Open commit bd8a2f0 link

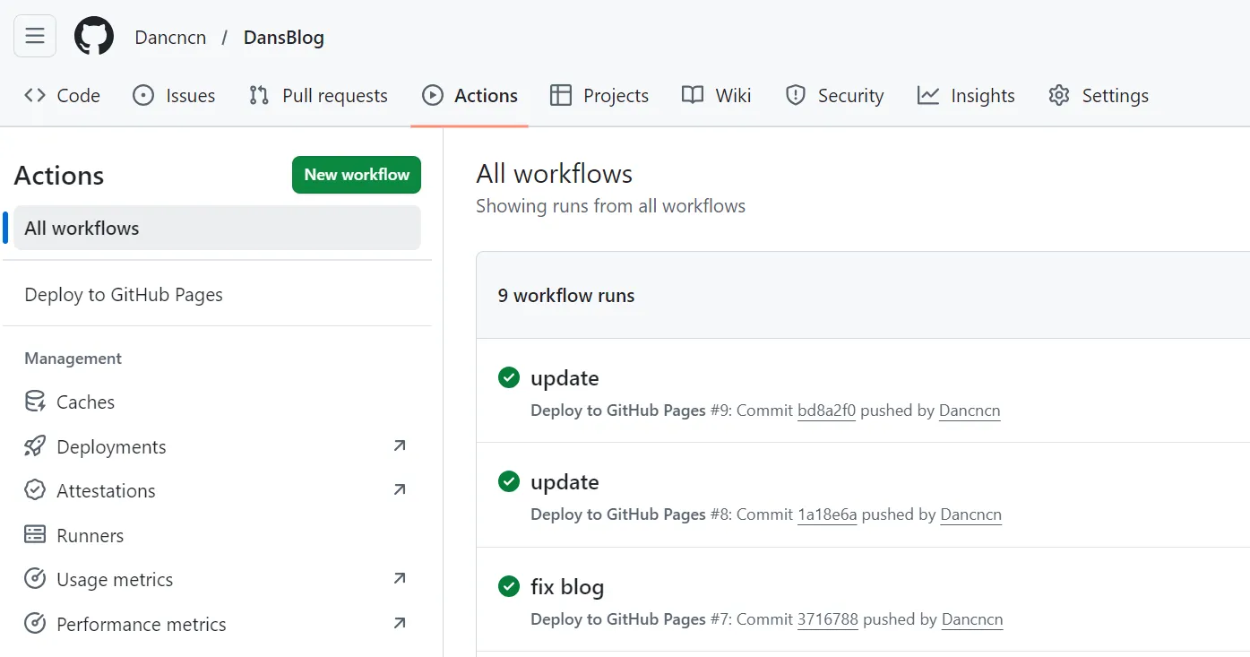826,411
